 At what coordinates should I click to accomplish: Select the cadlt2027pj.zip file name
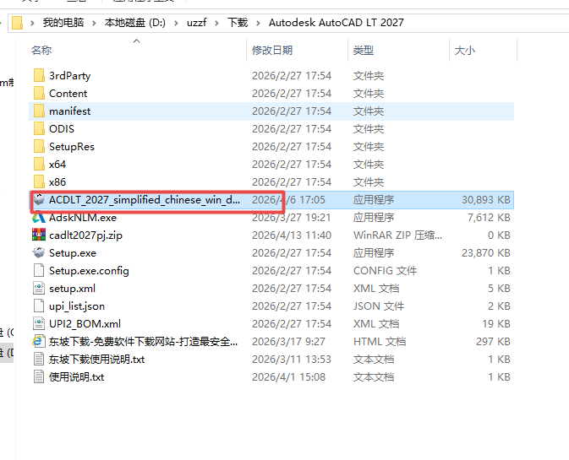tap(85, 235)
